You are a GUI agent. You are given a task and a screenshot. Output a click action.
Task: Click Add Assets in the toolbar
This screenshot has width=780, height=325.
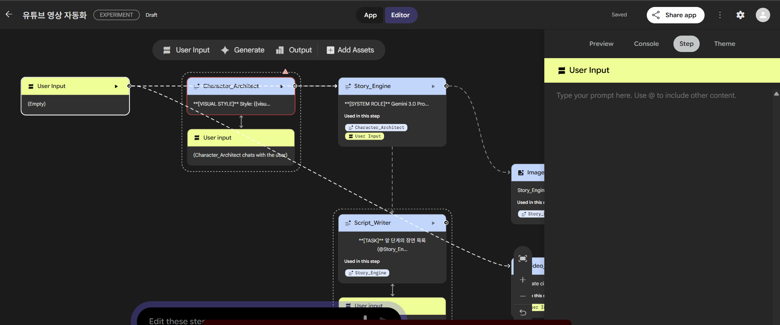(350, 50)
